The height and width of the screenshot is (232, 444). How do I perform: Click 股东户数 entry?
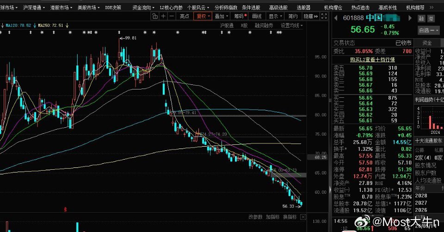[x=425, y=173]
